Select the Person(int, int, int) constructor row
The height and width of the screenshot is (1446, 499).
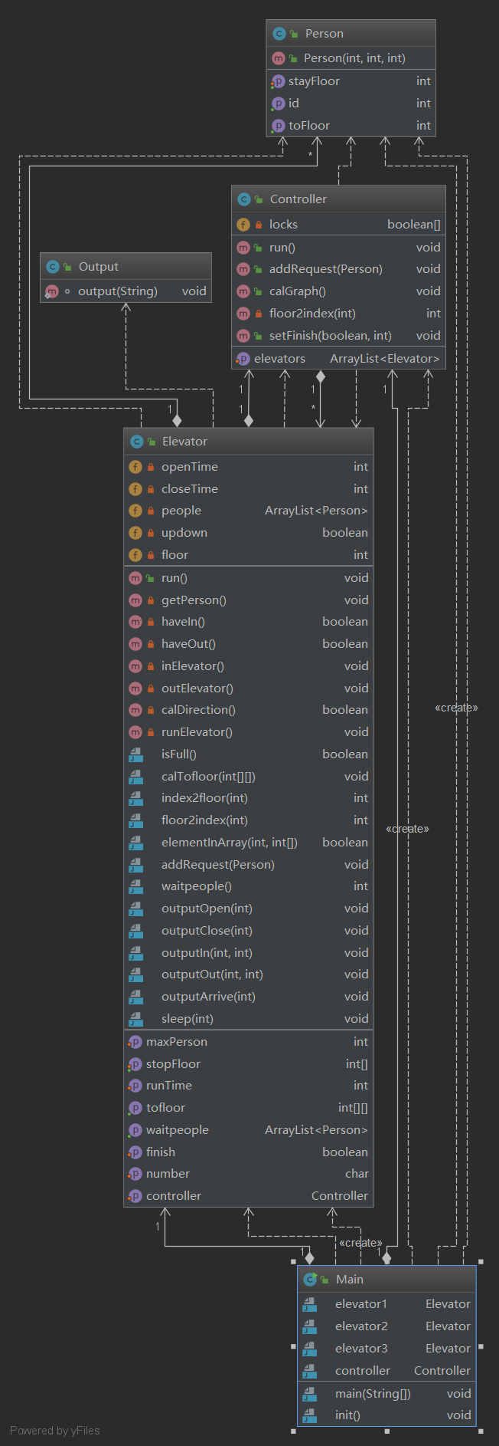coord(354,58)
